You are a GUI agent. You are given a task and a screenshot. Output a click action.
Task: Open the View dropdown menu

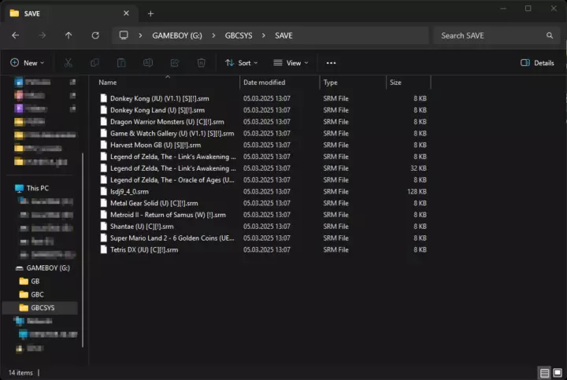click(291, 63)
